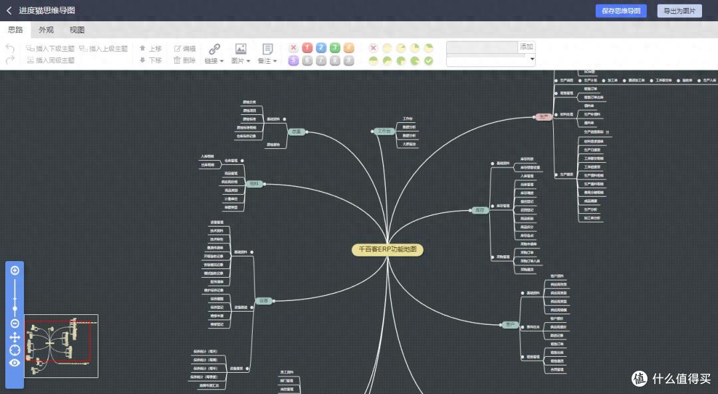The height and width of the screenshot is (394, 718).
Task: Toggle the canvas pan hand/move tool
Action: (15, 338)
